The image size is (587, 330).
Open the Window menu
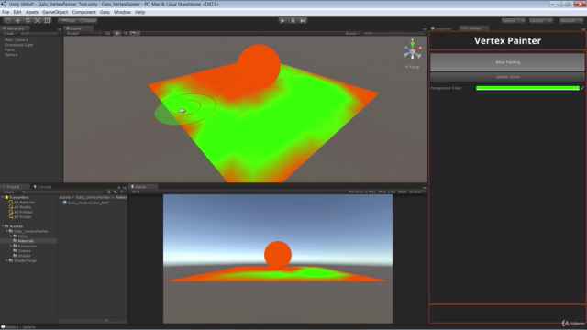coord(122,12)
